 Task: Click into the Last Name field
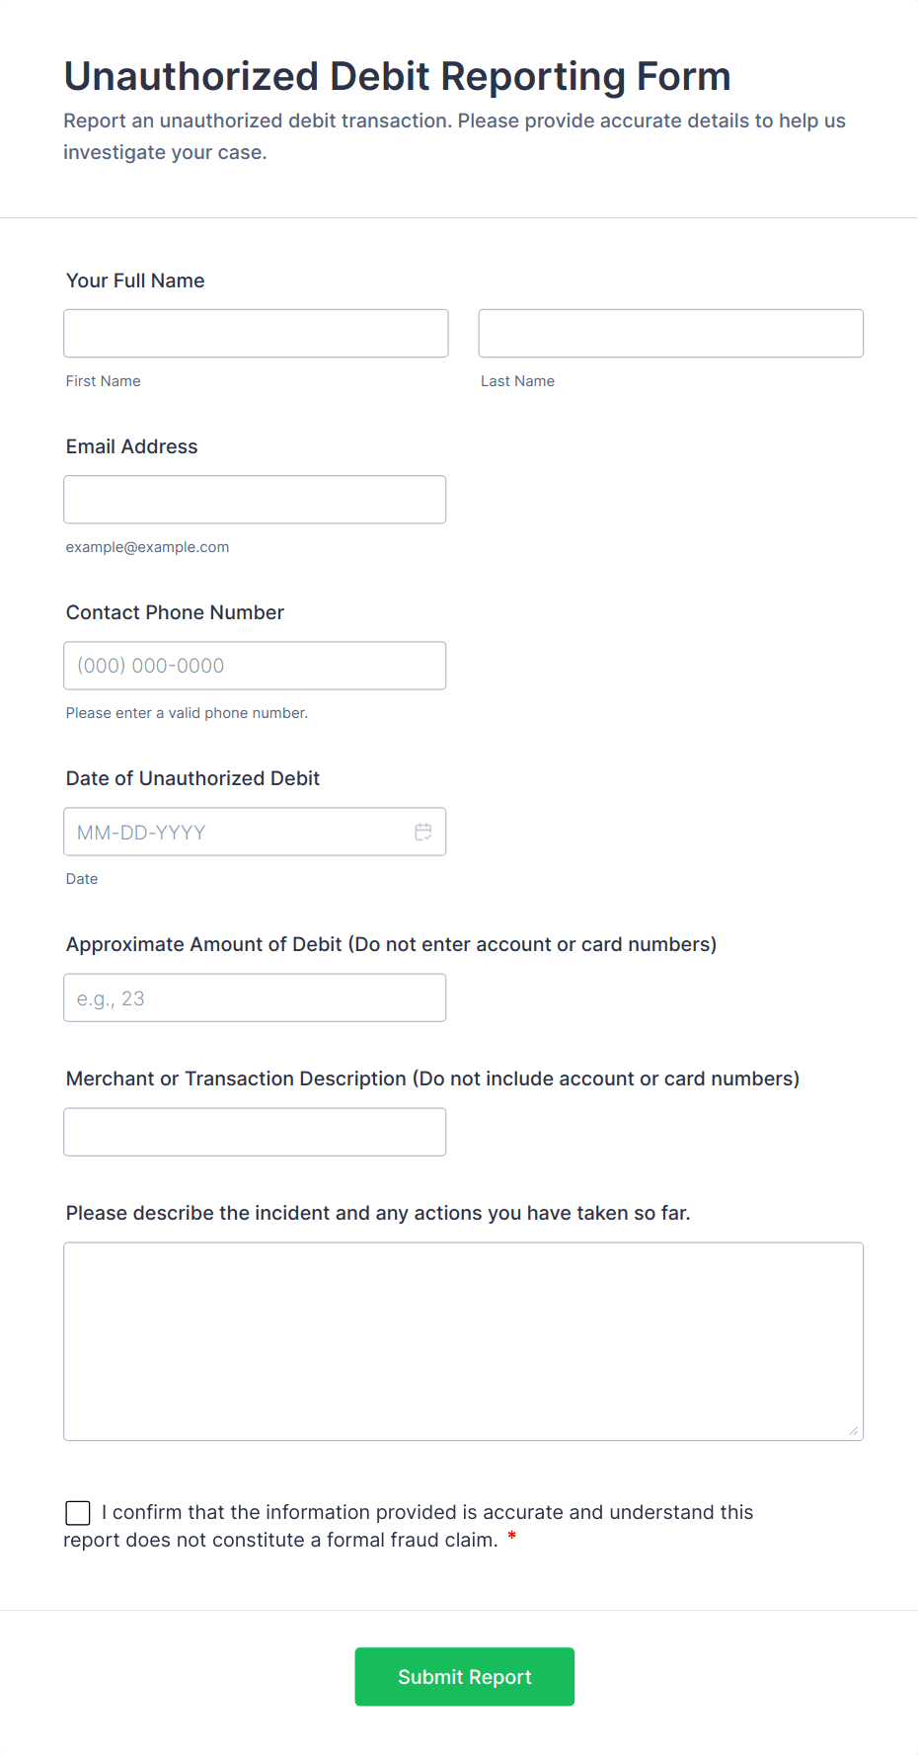(x=670, y=333)
